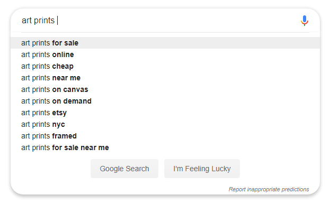
Task: Choose 'art prints on canvas' prediction
Action: 165,89
